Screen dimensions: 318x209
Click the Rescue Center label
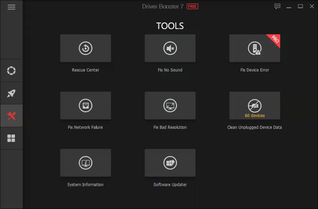[86, 70]
